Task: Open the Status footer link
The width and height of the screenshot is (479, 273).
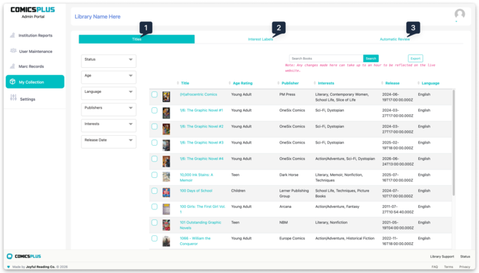Action: (x=465, y=257)
